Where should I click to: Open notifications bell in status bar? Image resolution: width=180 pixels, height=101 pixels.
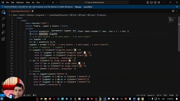pos(177,95)
